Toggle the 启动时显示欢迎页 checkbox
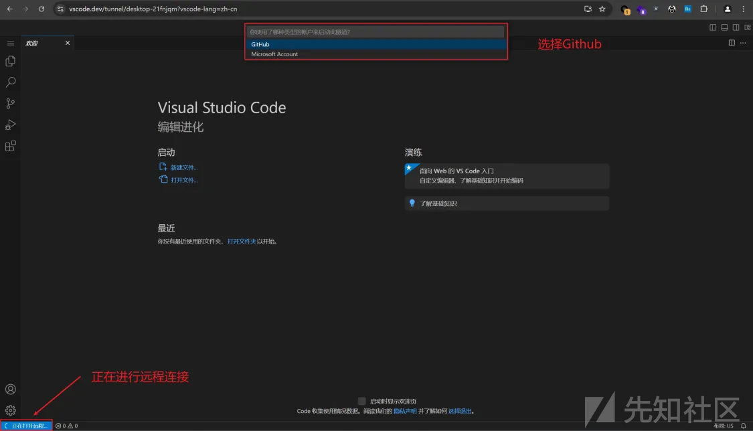The image size is (753, 431). (362, 402)
